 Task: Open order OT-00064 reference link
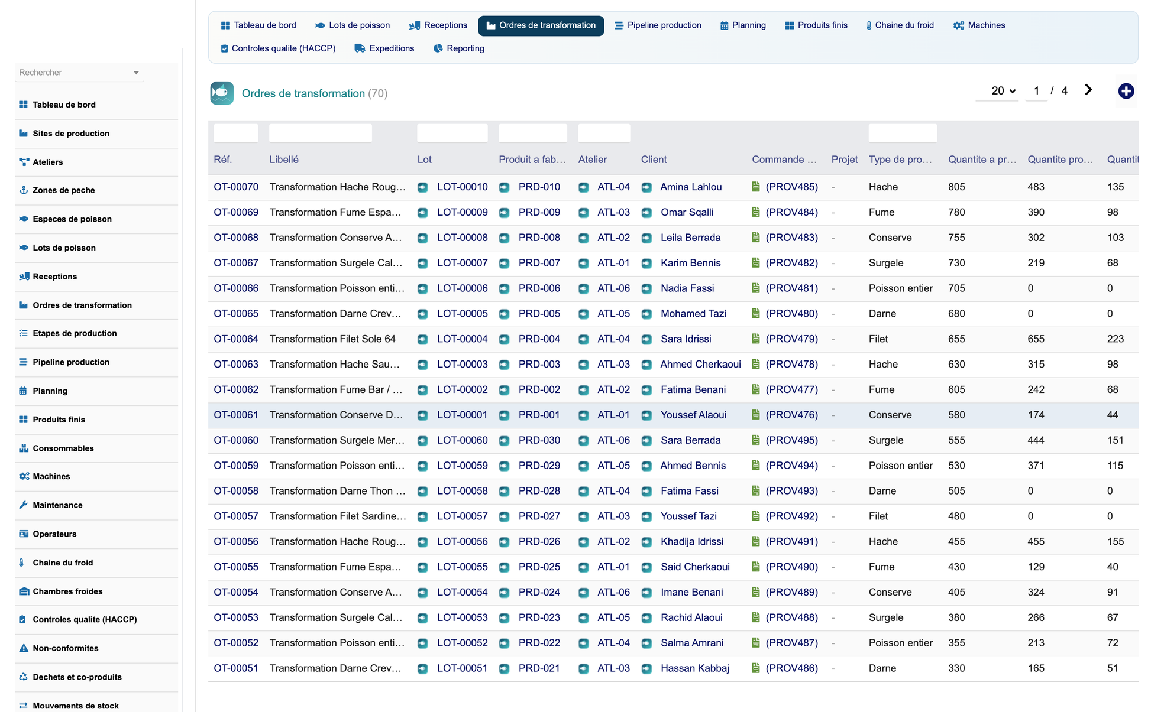click(x=236, y=339)
